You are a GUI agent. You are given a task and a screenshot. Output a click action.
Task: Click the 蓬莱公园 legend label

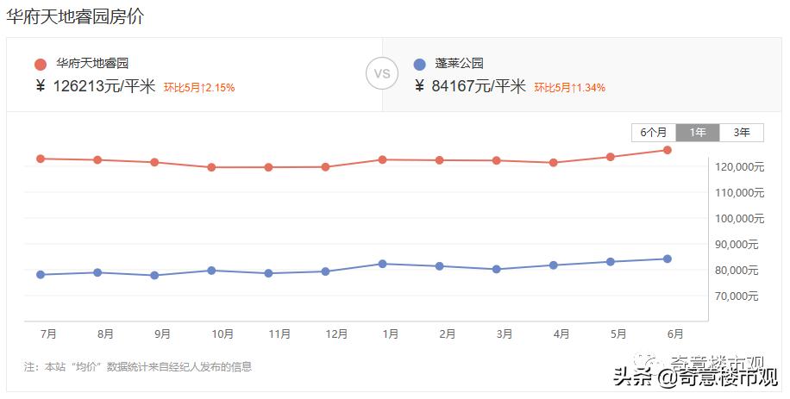(x=459, y=63)
